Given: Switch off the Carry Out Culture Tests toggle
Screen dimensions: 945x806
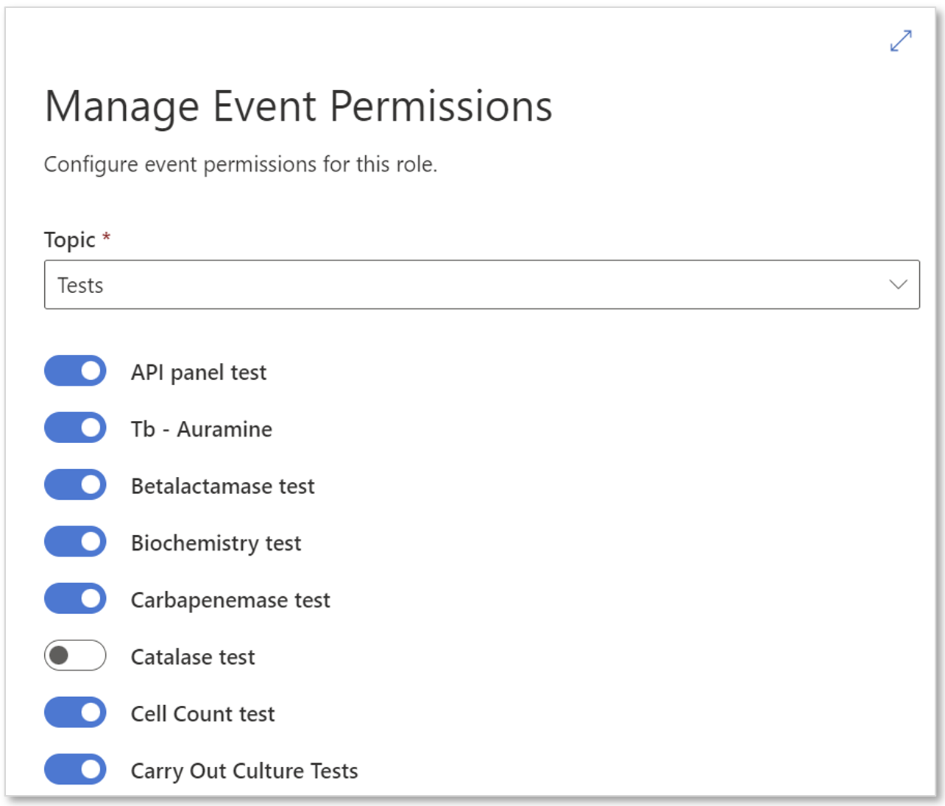Looking at the screenshot, I should tap(75, 769).
